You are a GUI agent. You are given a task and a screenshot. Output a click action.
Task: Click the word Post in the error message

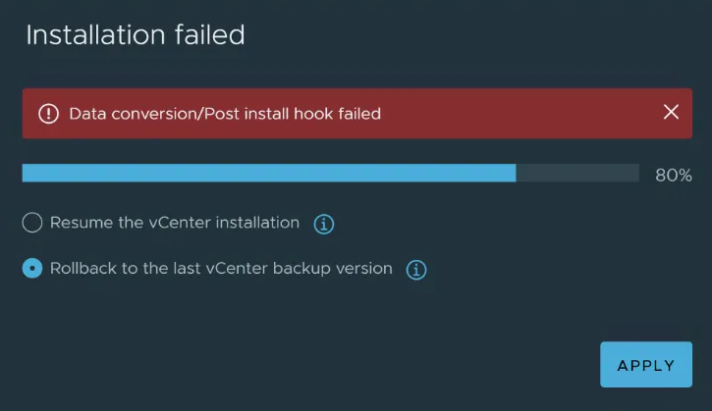(221, 114)
